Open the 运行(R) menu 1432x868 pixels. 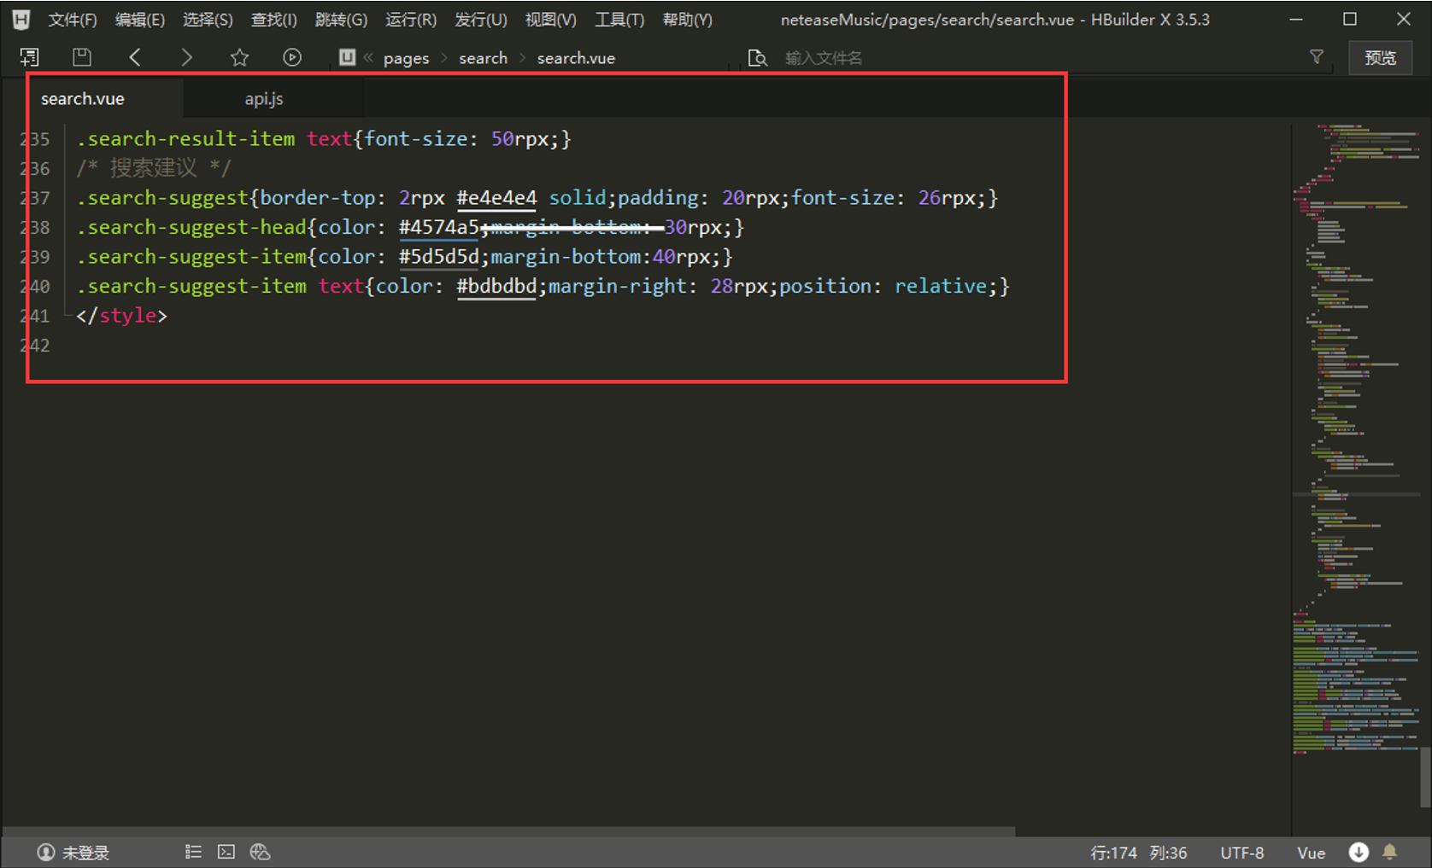pyautogui.click(x=411, y=20)
